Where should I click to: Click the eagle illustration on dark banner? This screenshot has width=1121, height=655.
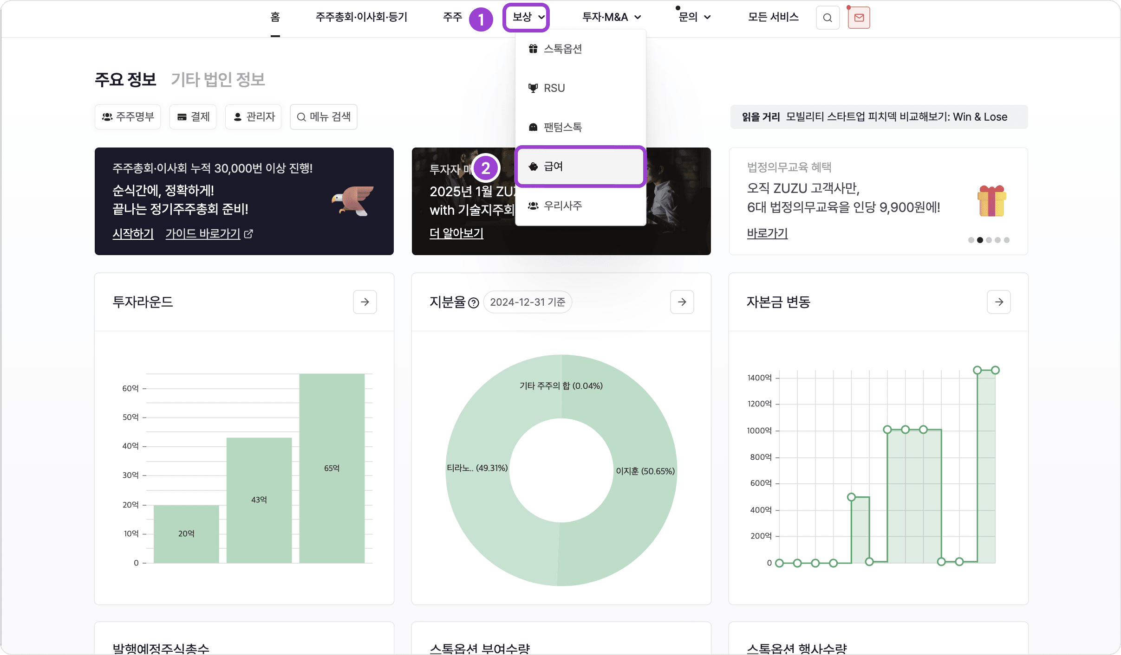pos(354,200)
